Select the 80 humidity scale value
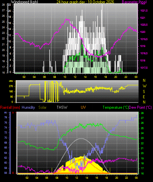 (x=6, y=112)
